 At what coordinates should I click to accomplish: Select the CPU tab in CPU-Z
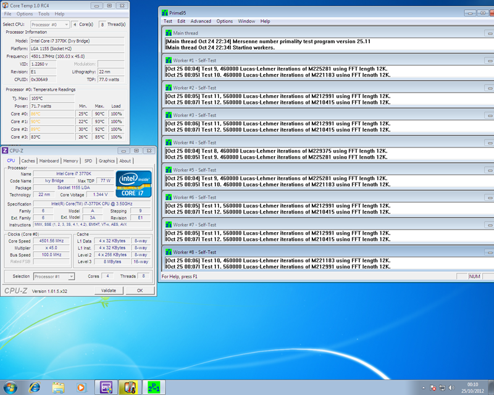(x=11, y=160)
